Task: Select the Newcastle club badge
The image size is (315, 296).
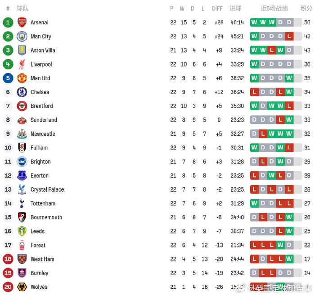Action: 22,134
